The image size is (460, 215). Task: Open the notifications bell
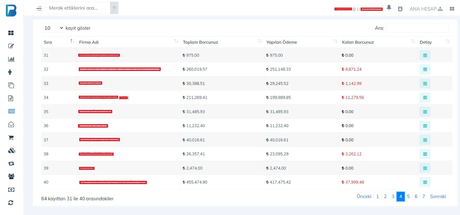click(389, 8)
